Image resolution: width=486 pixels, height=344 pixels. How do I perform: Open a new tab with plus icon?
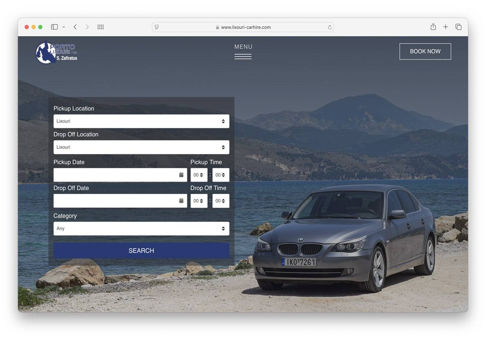point(446,27)
